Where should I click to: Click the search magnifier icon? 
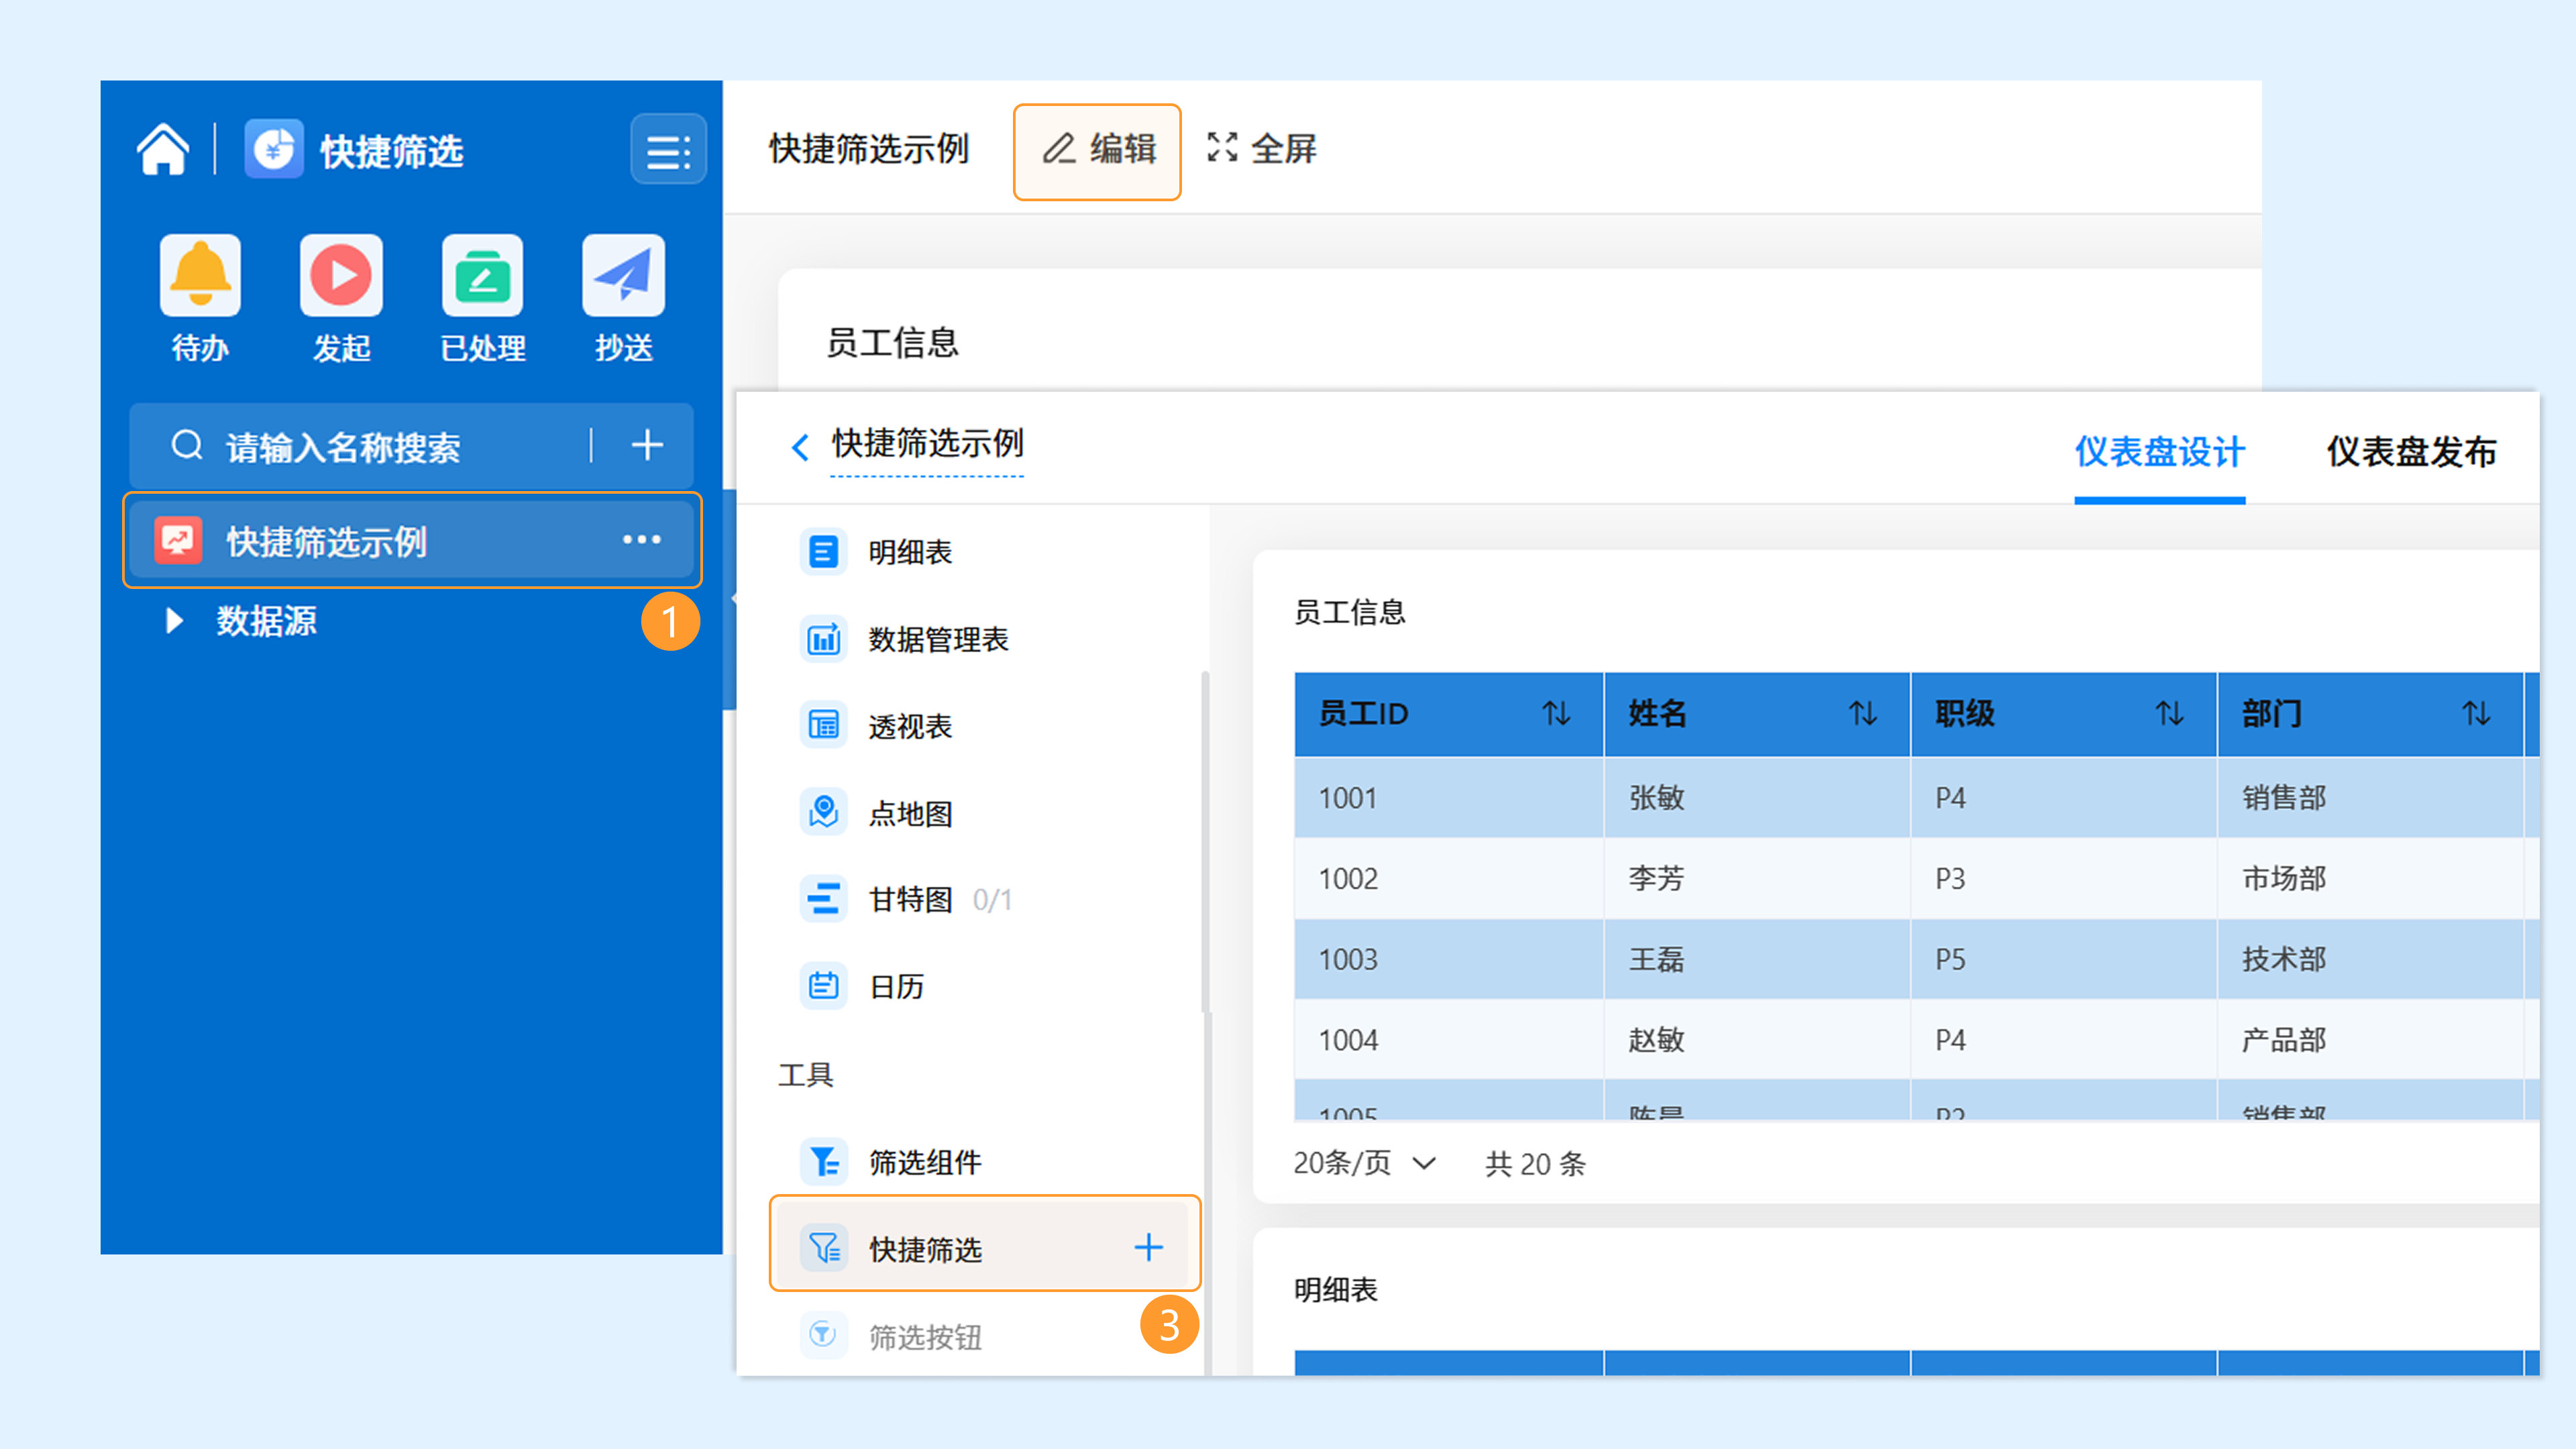click(187, 445)
